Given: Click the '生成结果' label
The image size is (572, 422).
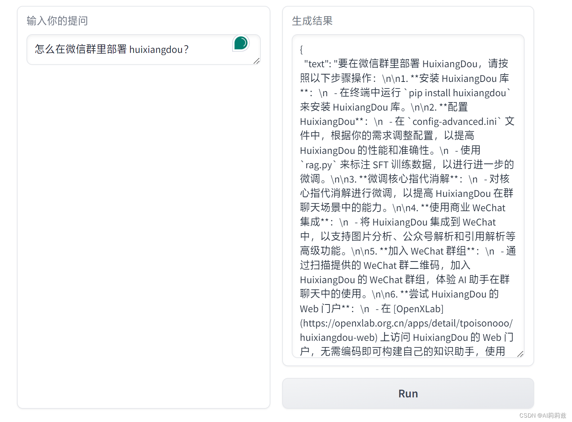Looking at the screenshot, I should (312, 21).
